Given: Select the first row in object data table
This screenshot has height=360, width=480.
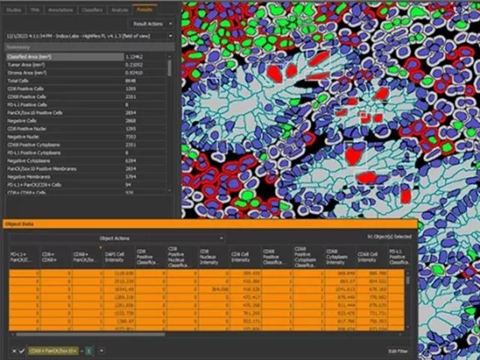Looking at the screenshot, I should [207, 273].
